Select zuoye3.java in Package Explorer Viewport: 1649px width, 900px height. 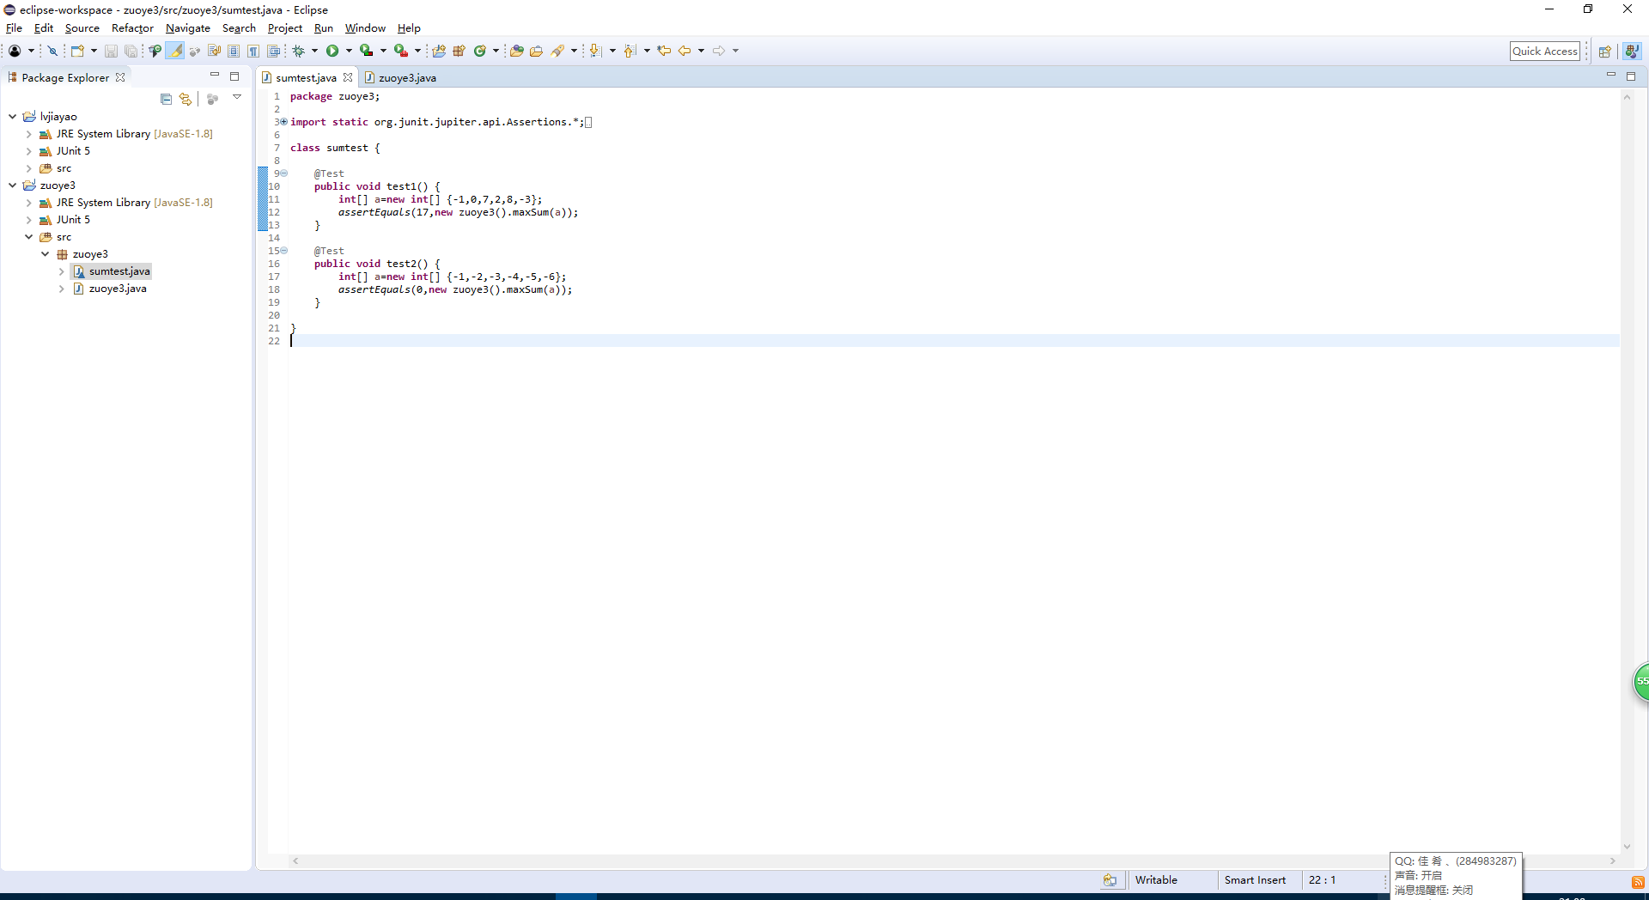(x=118, y=289)
